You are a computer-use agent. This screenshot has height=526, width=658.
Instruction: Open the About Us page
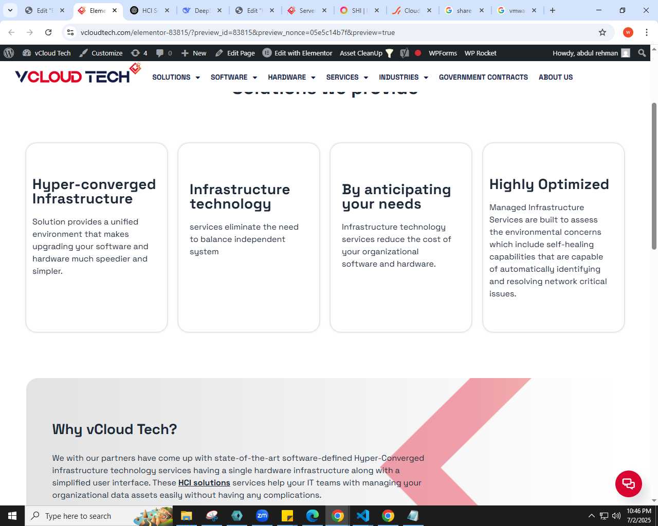click(556, 77)
